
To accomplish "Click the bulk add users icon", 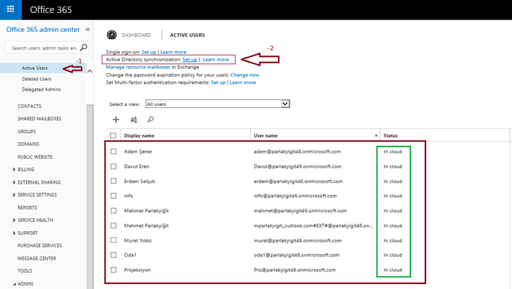I will tap(134, 120).
